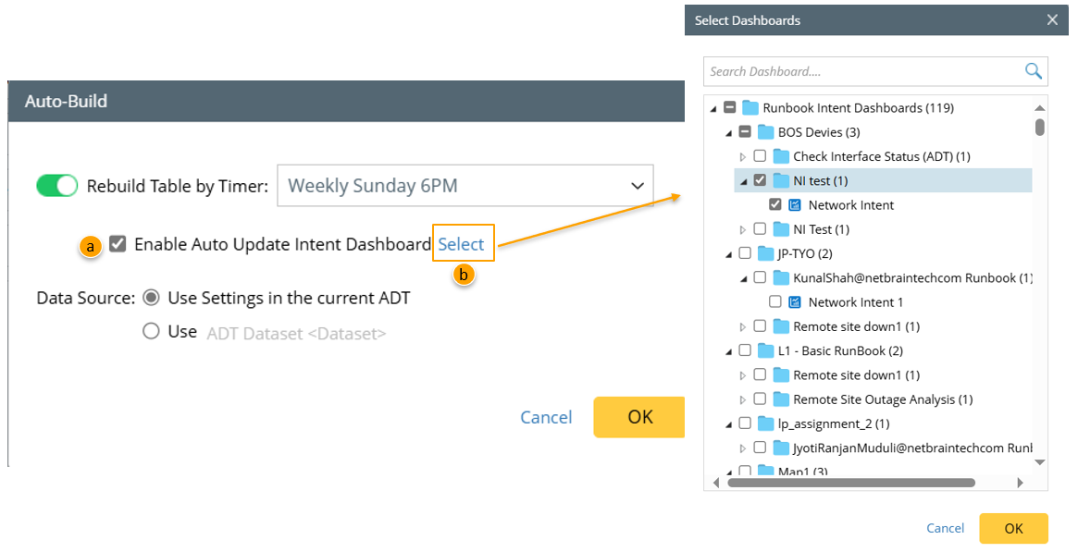Click the Search Dashboard input field
Viewport: 1078px width, 552px height.
coord(861,71)
